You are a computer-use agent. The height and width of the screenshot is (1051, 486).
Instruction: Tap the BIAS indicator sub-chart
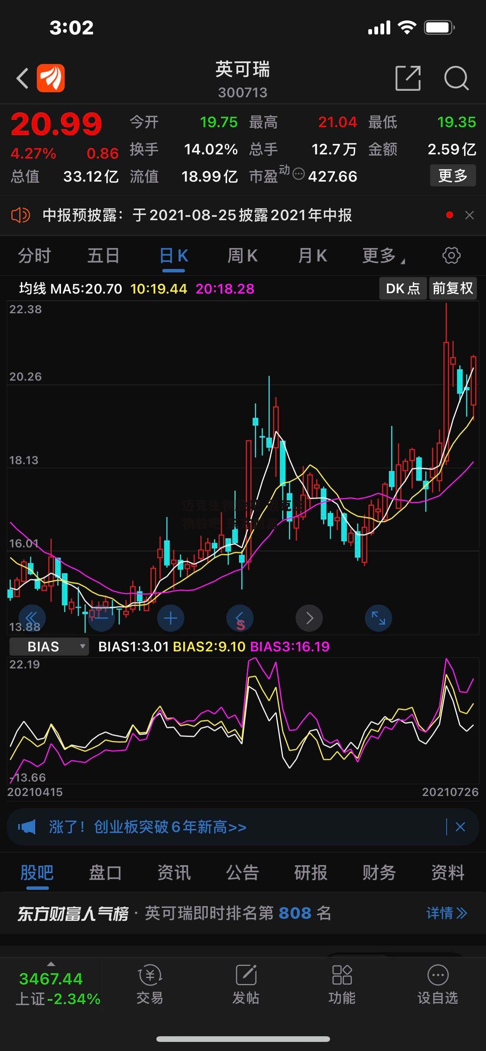243,720
